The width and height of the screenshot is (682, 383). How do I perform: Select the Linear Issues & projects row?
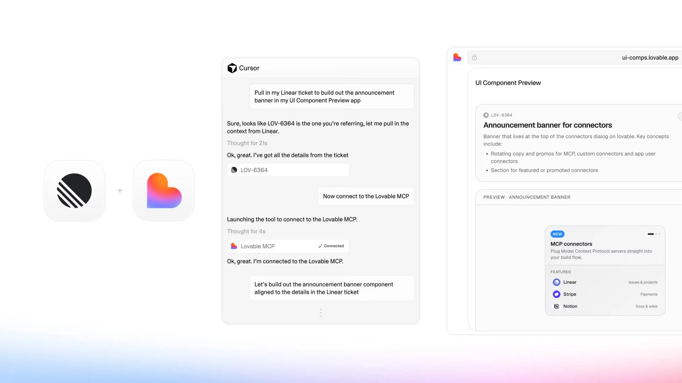(x=605, y=282)
